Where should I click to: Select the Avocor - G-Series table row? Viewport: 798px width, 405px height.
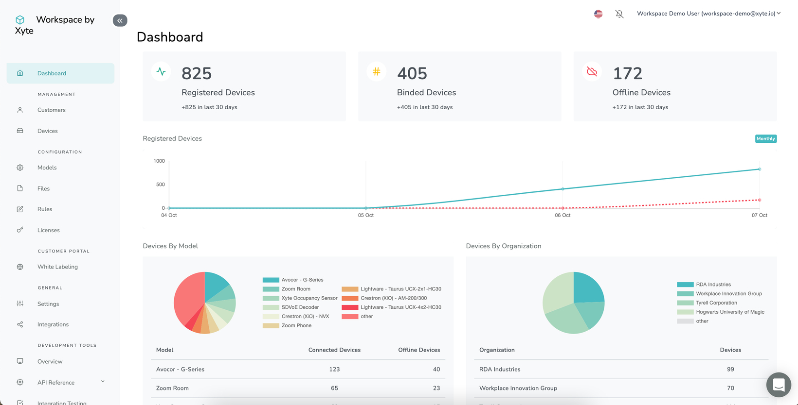point(298,369)
